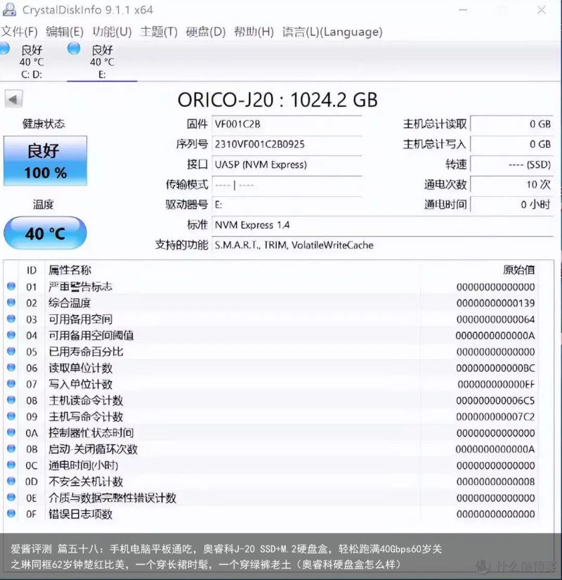Click the status dot for attribute 03 可用备用空间
The image size is (562, 580).
pyautogui.click(x=11, y=319)
